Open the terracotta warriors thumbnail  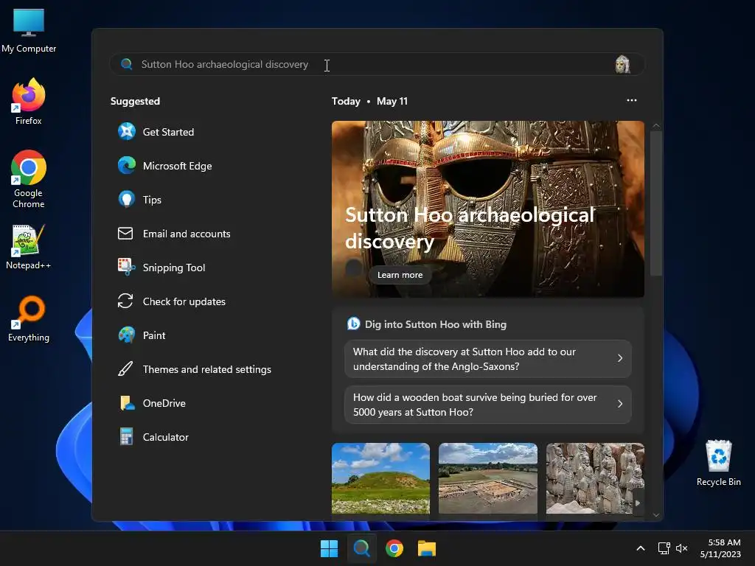[595, 478]
